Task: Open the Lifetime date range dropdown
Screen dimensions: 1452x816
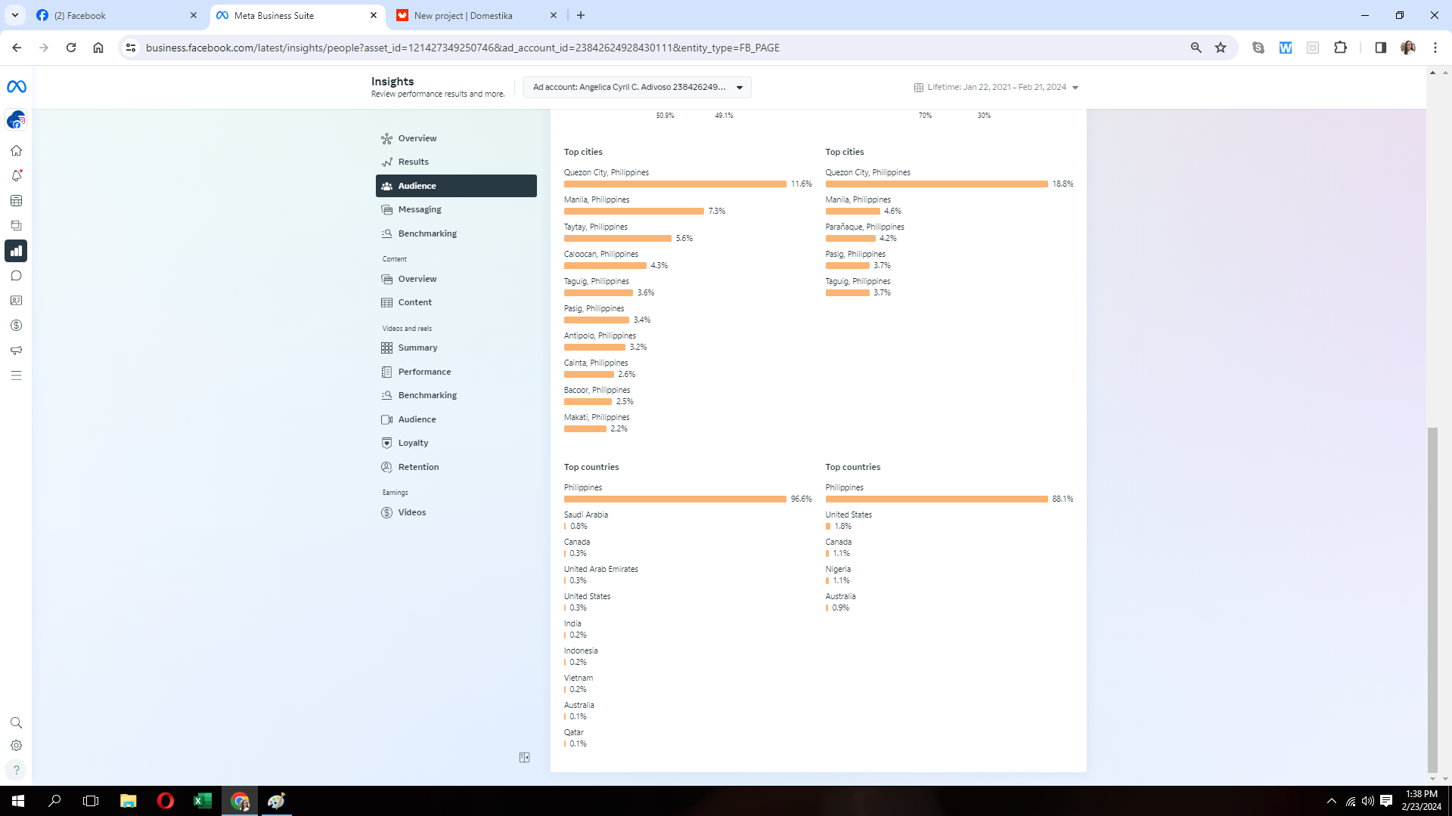Action: click(x=996, y=87)
